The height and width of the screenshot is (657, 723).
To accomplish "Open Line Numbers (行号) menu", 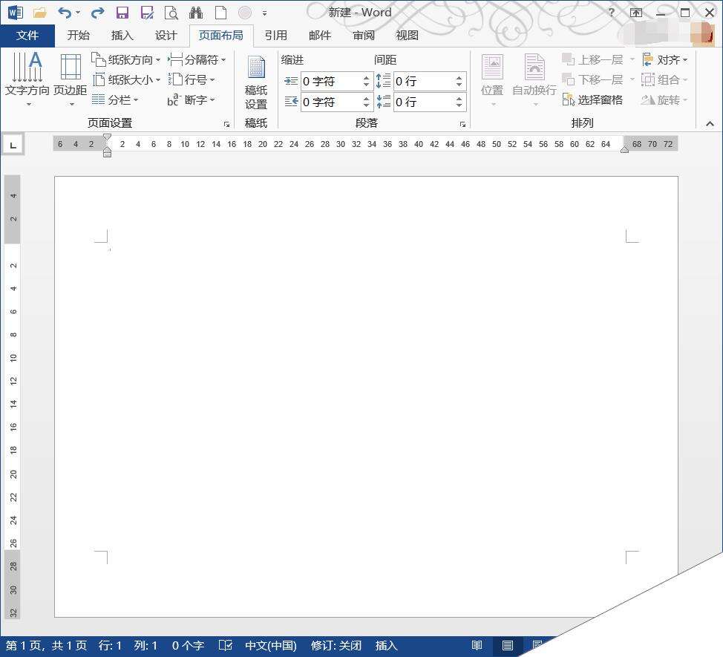I will [x=192, y=79].
